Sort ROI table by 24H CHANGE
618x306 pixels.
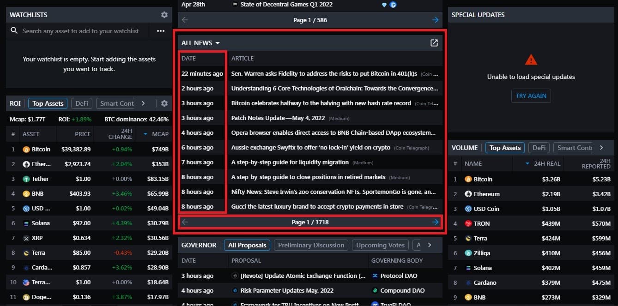tap(120, 134)
